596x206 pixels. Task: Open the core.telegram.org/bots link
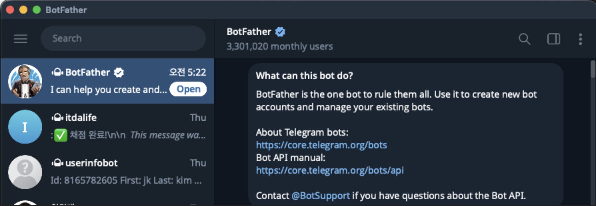click(321, 145)
